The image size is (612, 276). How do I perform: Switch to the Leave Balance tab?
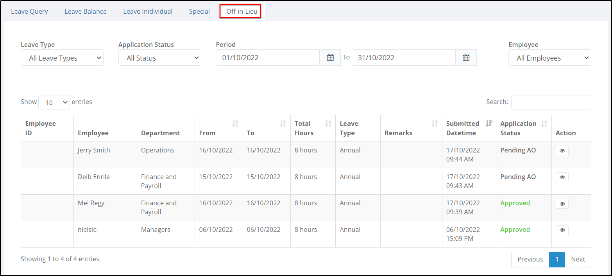point(86,11)
